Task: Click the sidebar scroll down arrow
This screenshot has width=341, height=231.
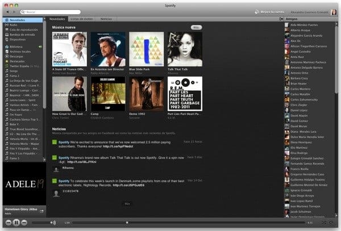Action: pos(44,160)
